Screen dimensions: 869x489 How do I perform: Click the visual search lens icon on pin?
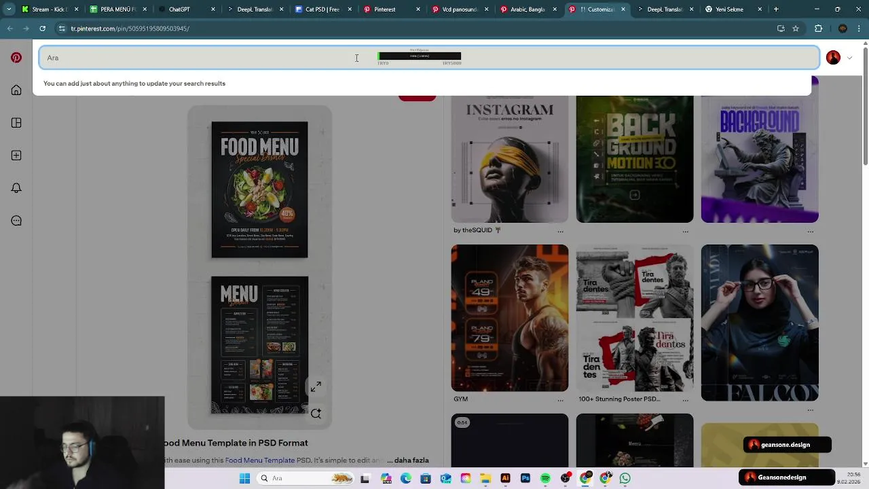click(x=316, y=413)
